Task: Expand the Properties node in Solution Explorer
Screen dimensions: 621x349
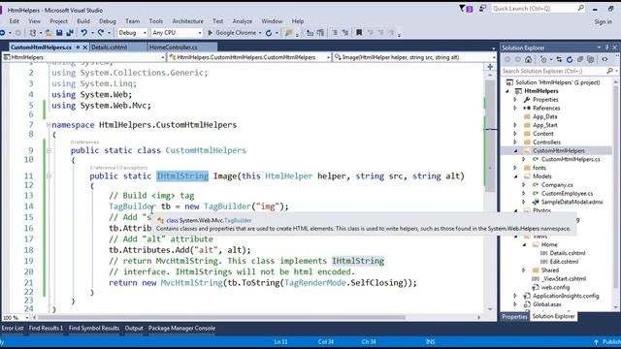Action: [x=515, y=100]
